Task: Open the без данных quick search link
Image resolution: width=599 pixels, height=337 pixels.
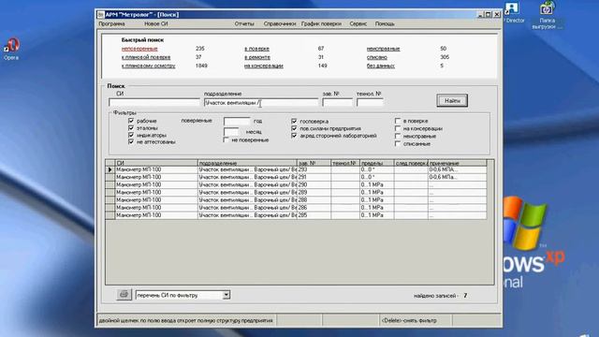Action: (381, 66)
